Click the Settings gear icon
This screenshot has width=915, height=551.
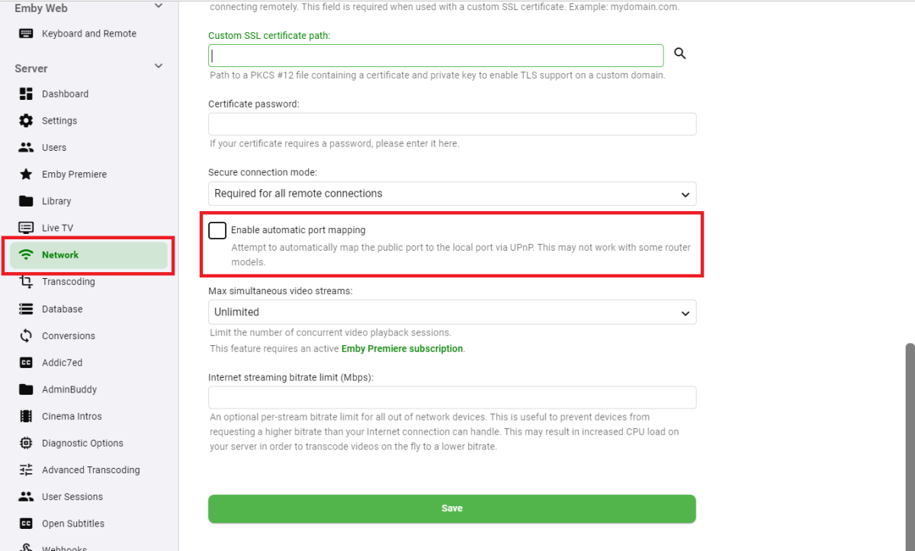27,120
